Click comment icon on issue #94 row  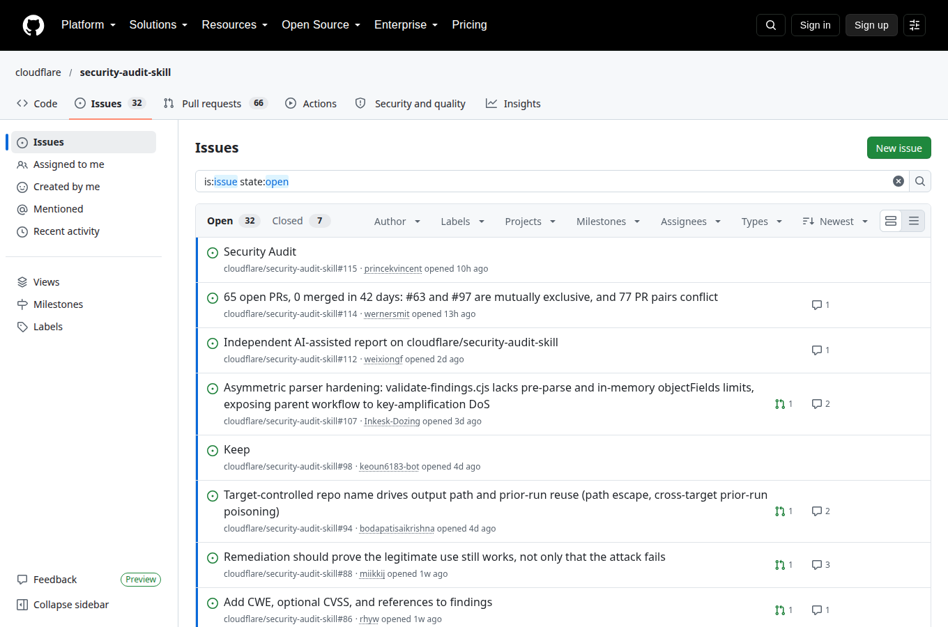point(817,511)
